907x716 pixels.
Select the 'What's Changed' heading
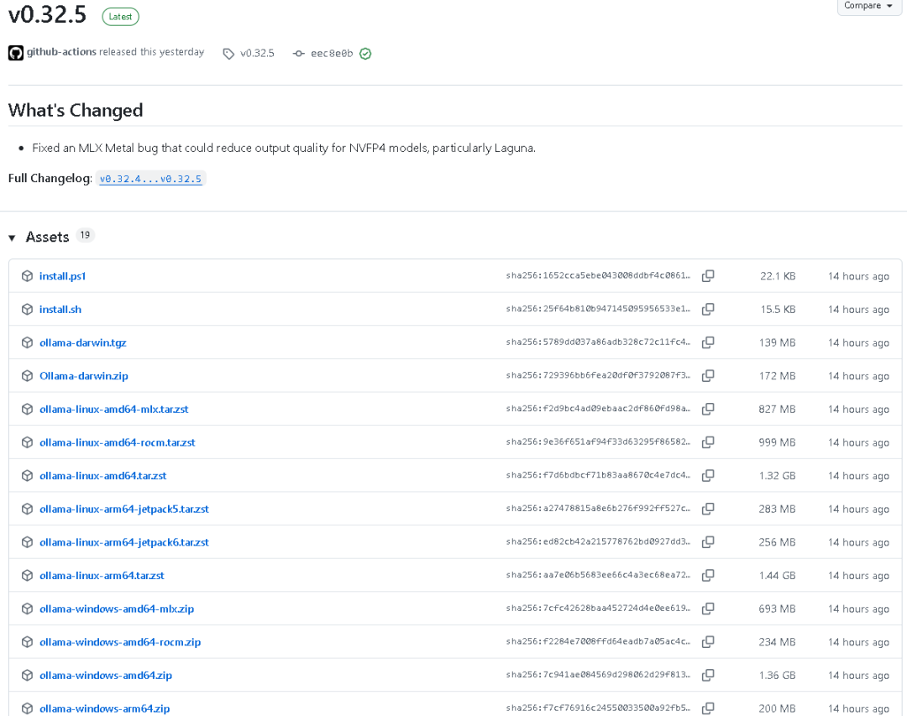[x=76, y=110]
